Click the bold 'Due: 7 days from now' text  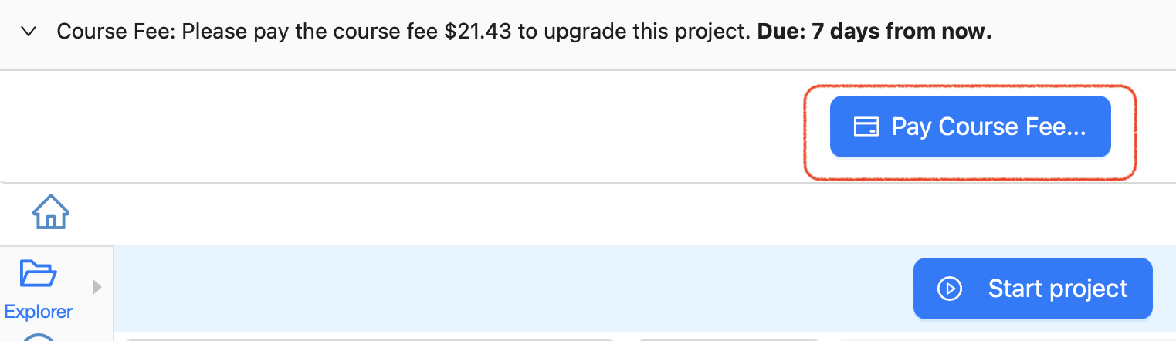(874, 32)
